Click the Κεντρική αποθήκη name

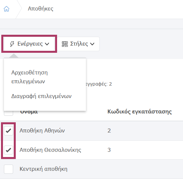[43, 169]
